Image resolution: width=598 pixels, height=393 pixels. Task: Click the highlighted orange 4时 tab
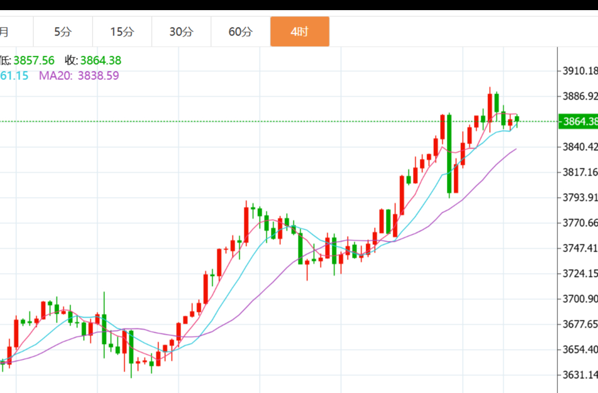pos(300,32)
